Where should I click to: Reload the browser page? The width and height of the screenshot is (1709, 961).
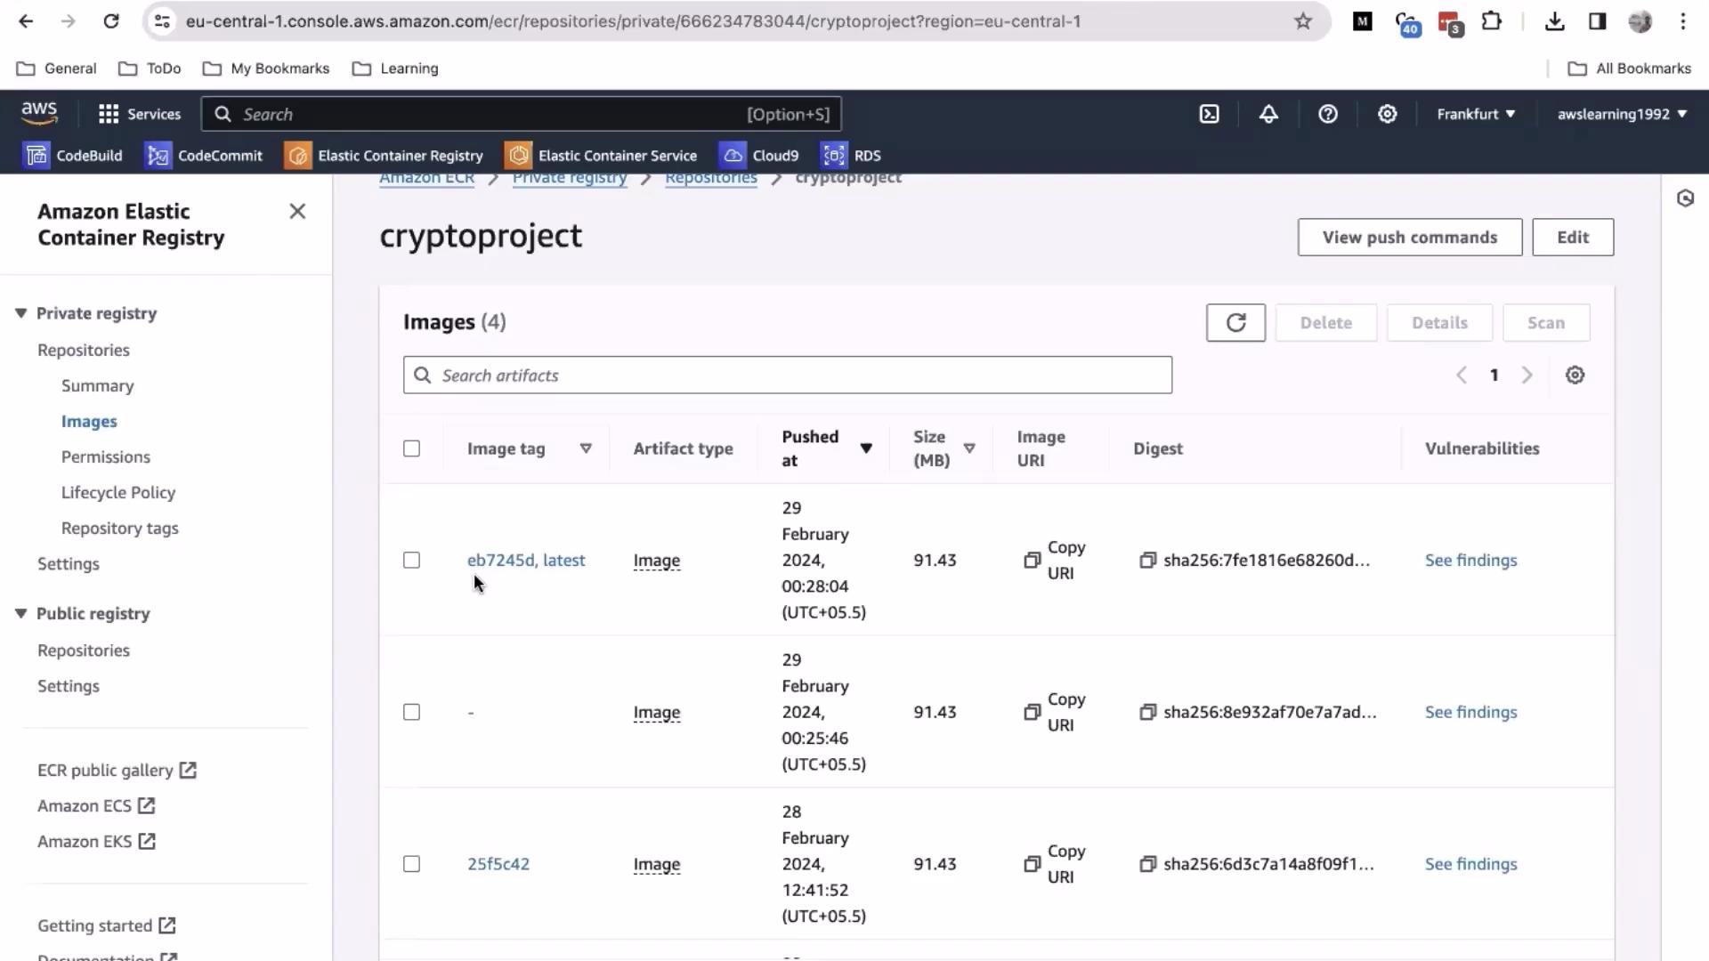pyautogui.click(x=111, y=21)
